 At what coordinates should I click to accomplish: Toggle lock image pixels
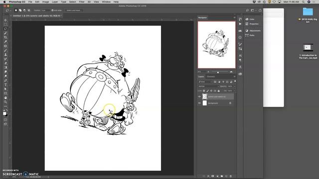click(x=208, y=91)
